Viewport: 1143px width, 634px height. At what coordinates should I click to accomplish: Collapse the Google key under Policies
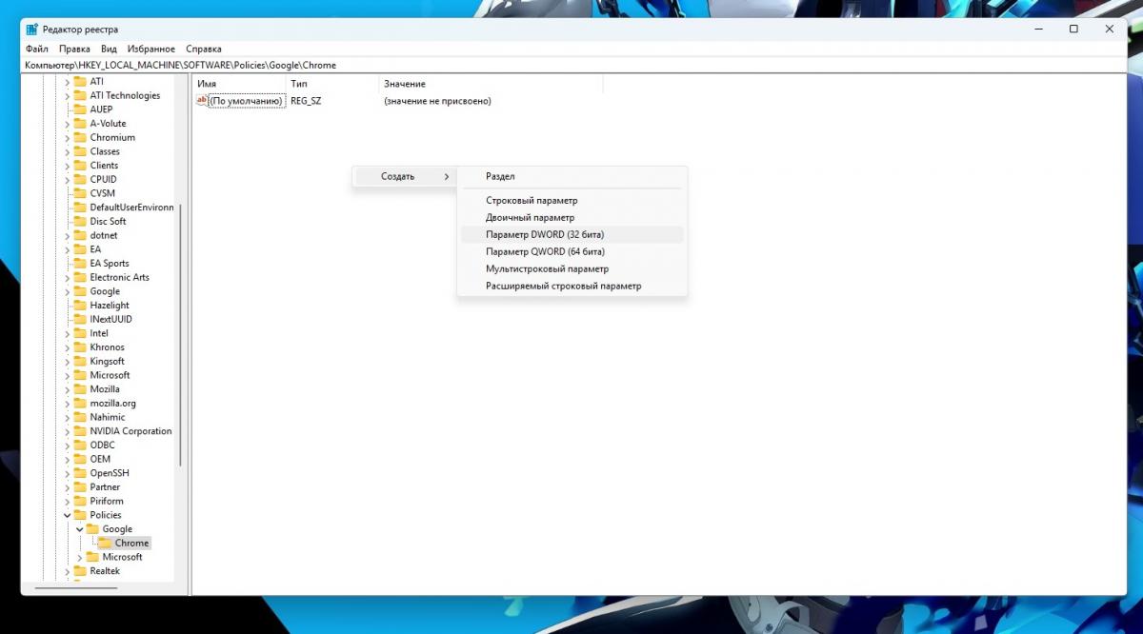[79, 529]
